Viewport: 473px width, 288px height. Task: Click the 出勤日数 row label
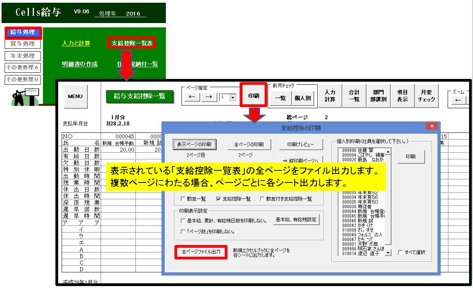81,149
